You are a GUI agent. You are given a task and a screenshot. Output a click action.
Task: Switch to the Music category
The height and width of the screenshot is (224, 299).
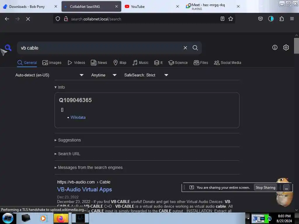tap(140, 63)
